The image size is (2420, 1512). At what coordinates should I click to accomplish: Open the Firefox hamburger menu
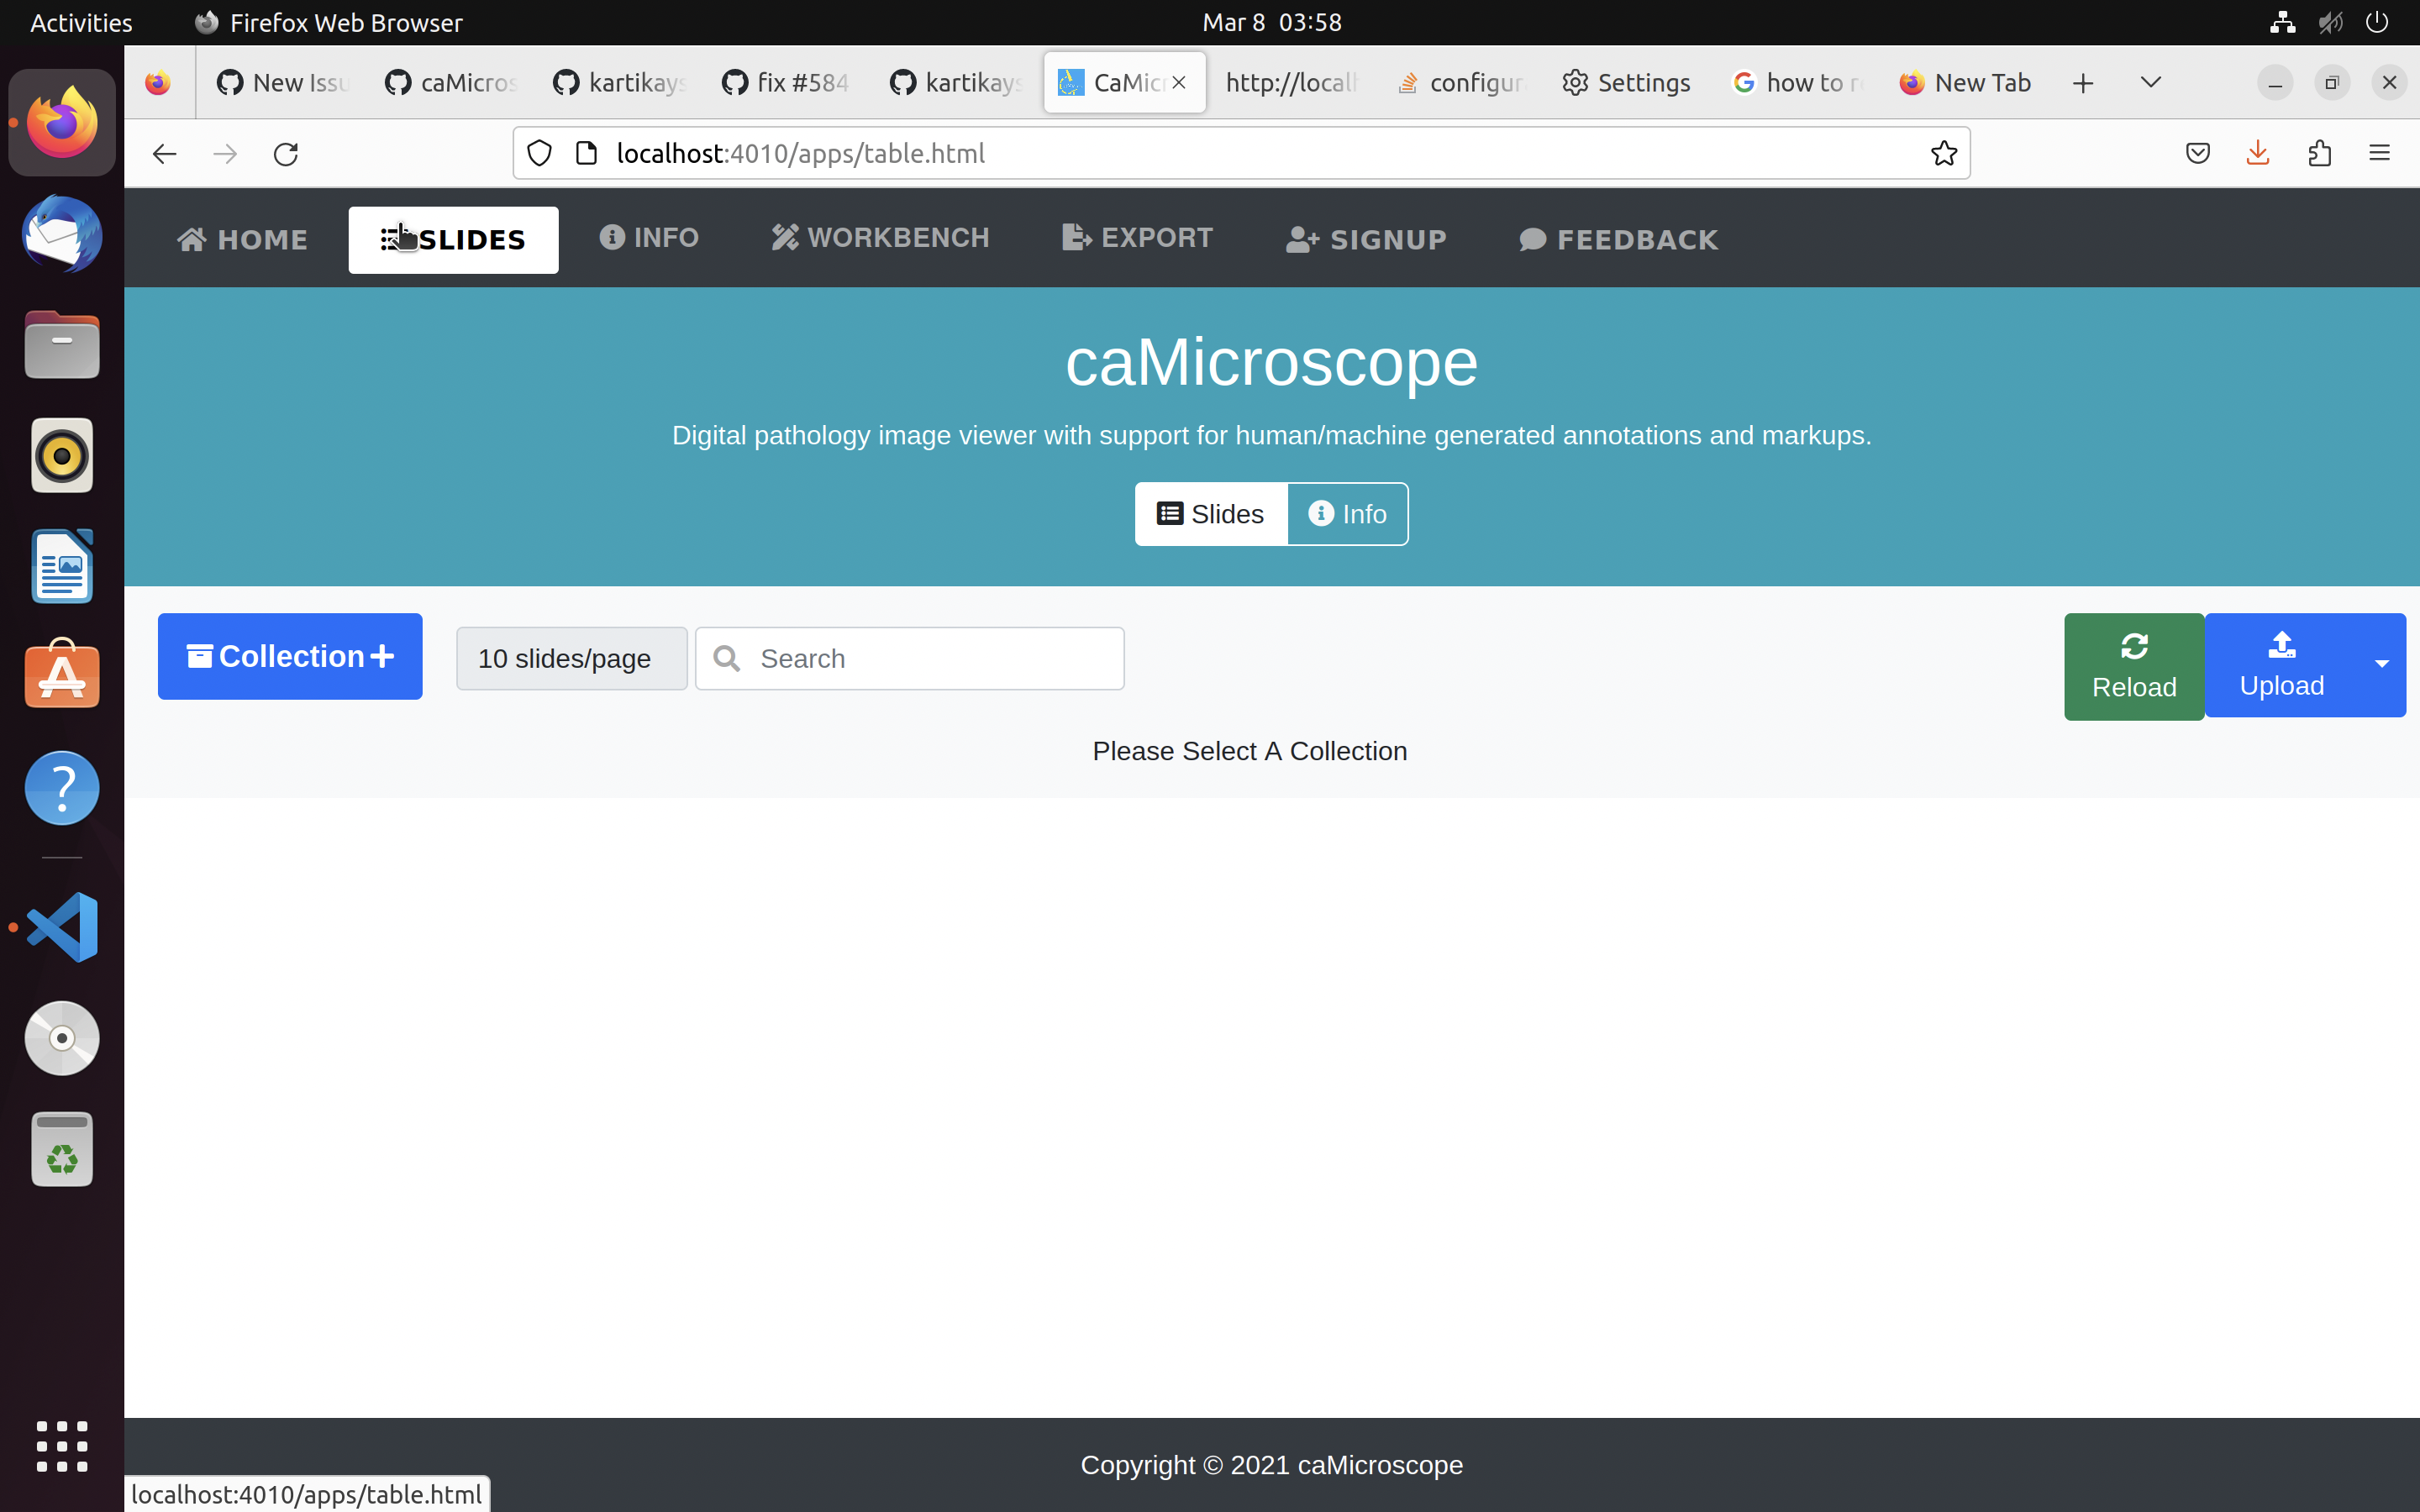coord(2380,152)
